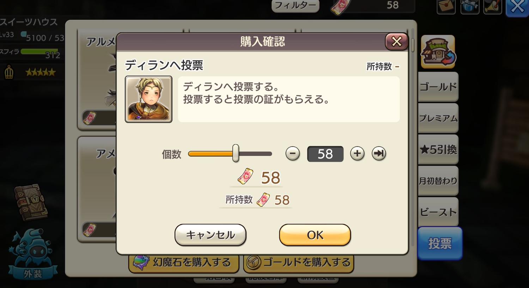Confirm the vote with OK
The width and height of the screenshot is (529, 288).
315,235
